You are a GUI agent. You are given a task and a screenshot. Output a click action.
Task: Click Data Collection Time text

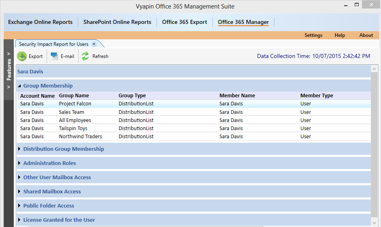(313, 56)
